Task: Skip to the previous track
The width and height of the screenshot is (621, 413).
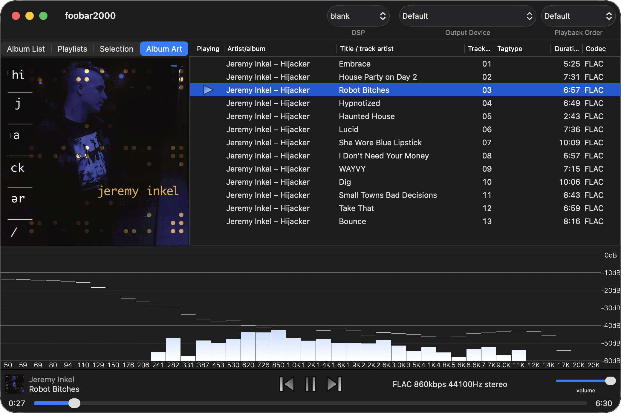Action: [x=287, y=384]
